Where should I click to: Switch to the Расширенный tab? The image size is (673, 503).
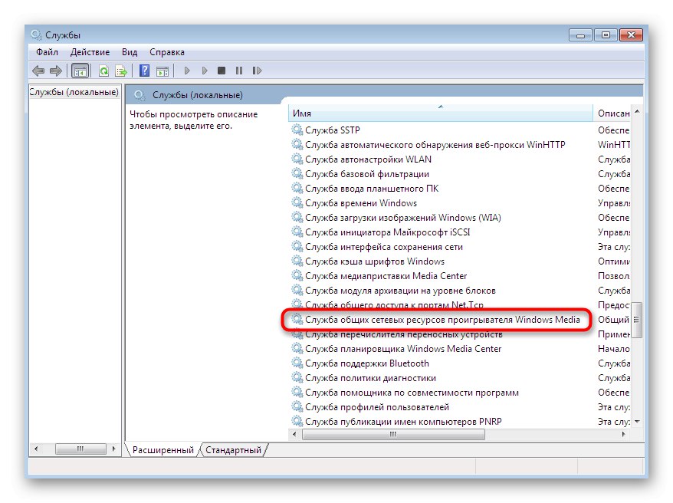pos(163,450)
